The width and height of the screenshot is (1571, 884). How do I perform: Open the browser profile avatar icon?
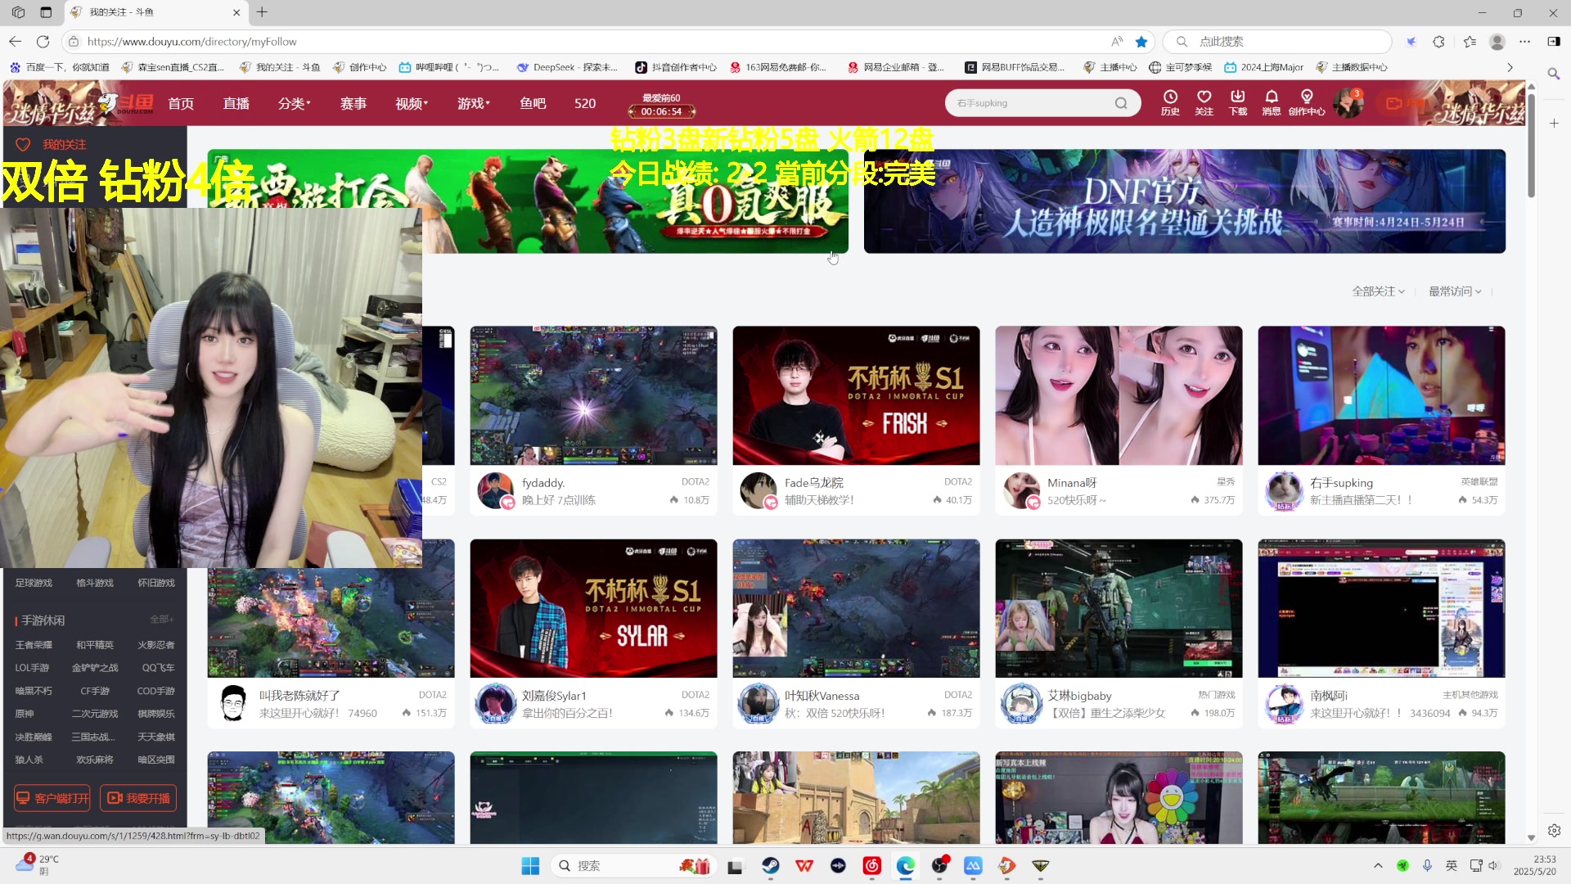pos(1497,41)
